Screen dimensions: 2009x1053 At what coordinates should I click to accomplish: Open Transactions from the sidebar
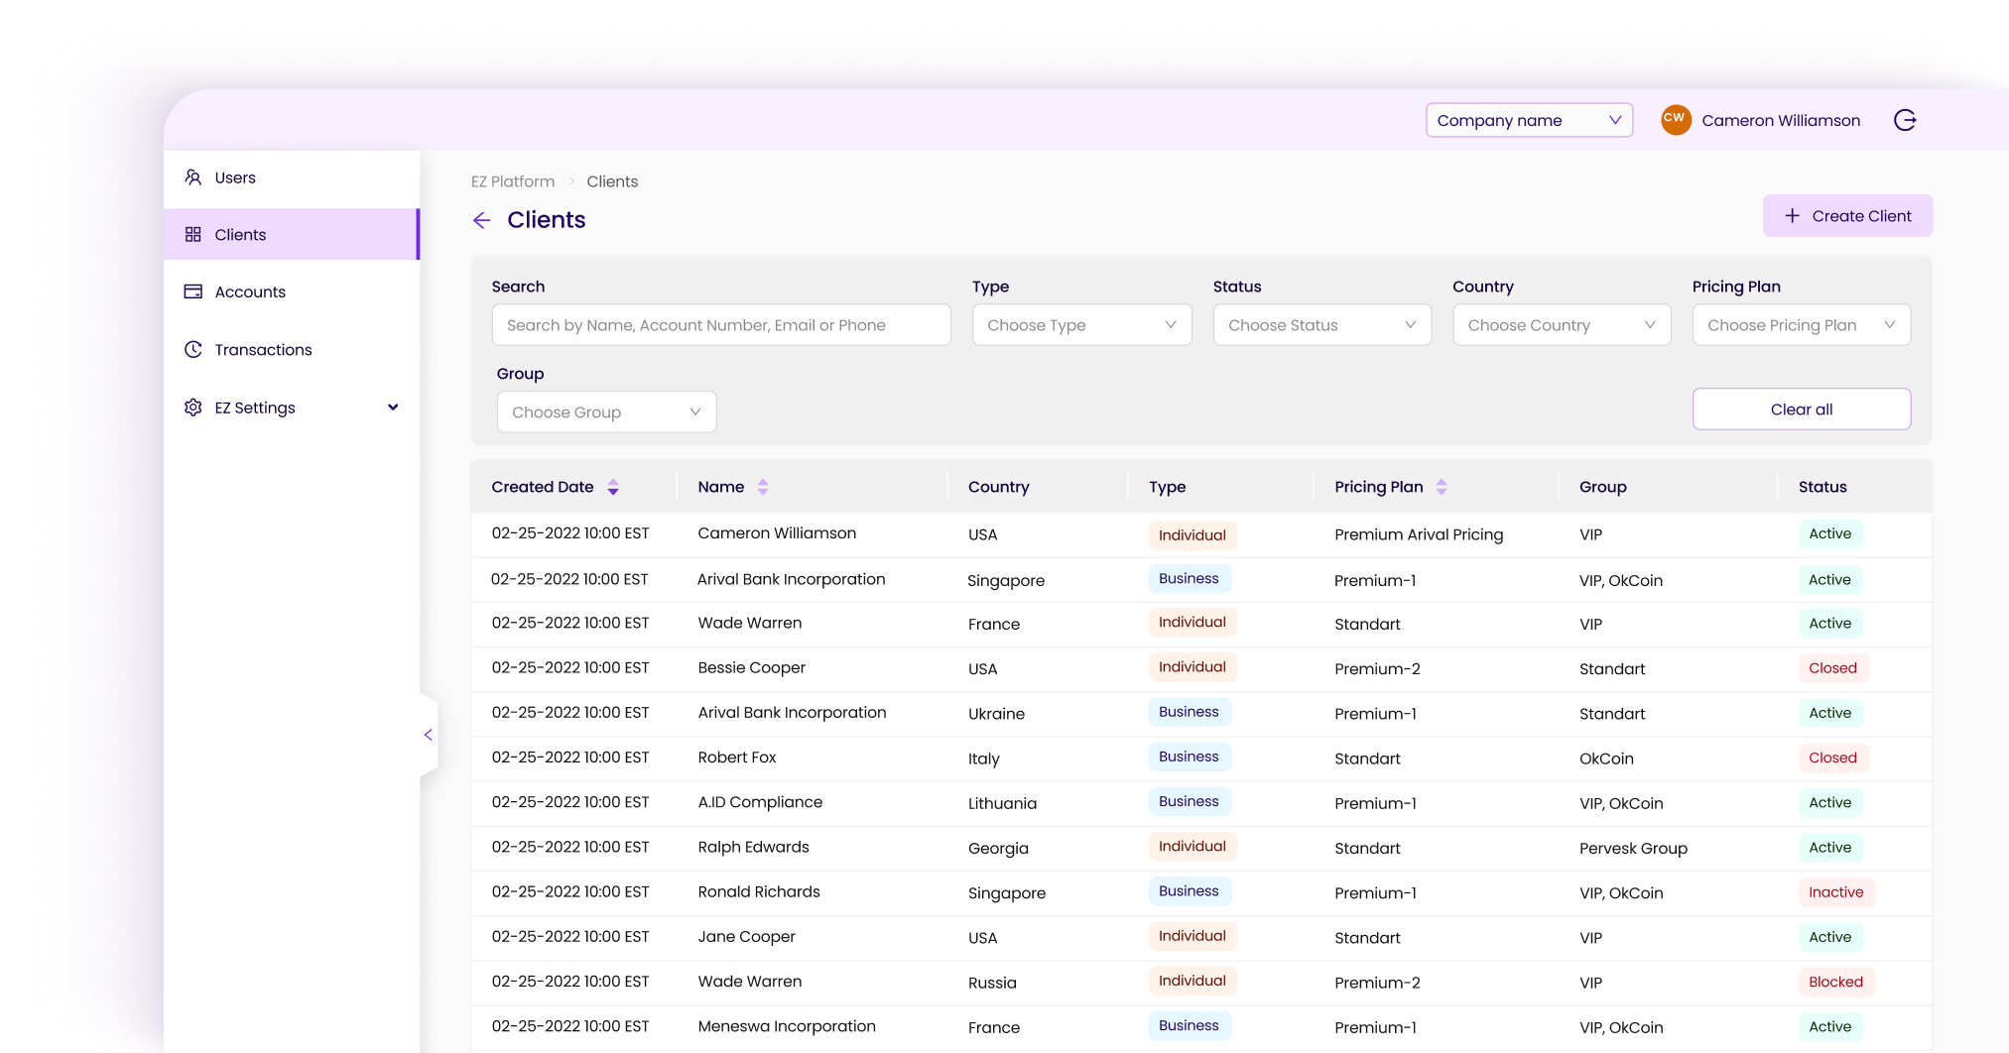pos(292,349)
